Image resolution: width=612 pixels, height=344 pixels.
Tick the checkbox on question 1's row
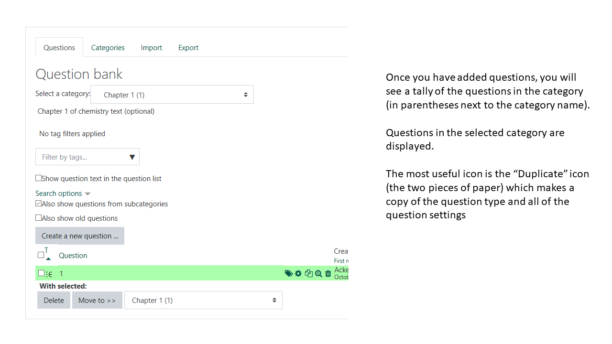[41, 273]
